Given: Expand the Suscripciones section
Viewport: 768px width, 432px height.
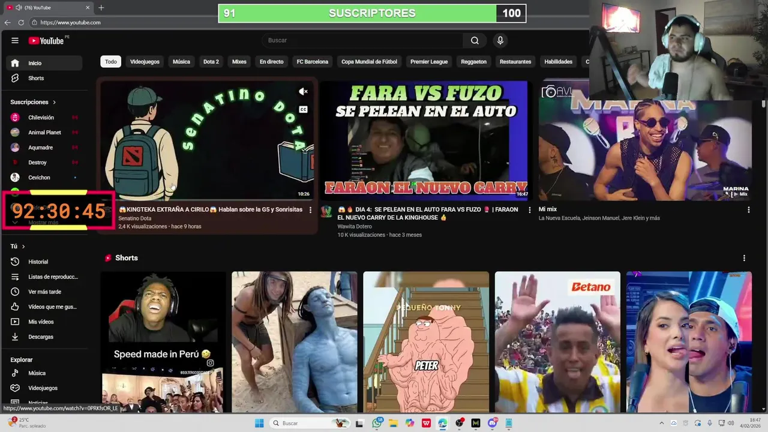Looking at the screenshot, I should pyautogui.click(x=33, y=102).
